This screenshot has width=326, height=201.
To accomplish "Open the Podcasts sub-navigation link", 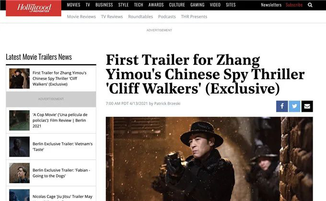I will coord(167,17).
